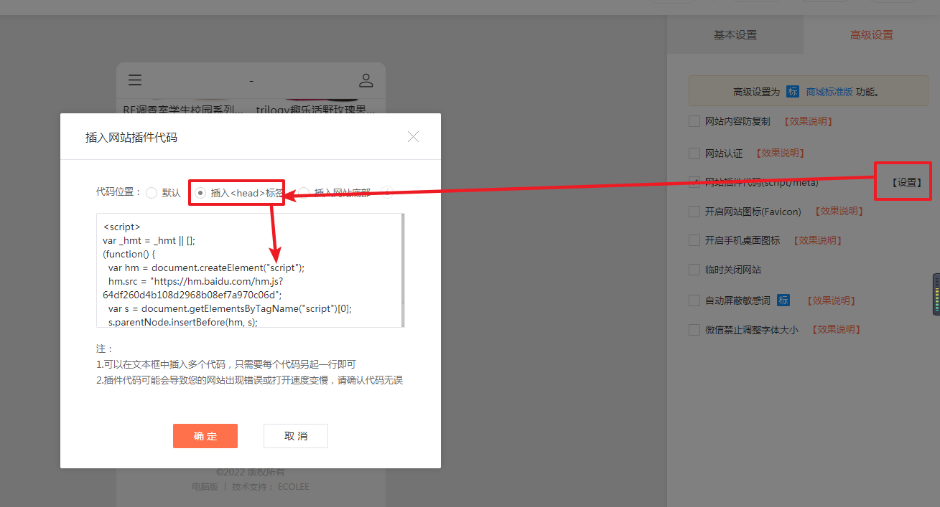The height and width of the screenshot is (507, 940).
Task: Enable 开启网站图标(Favicon) checkbox
Action: pyautogui.click(x=694, y=211)
